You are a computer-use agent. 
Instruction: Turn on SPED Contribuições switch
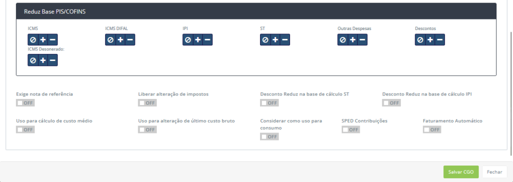pyautogui.click(x=351, y=129)
